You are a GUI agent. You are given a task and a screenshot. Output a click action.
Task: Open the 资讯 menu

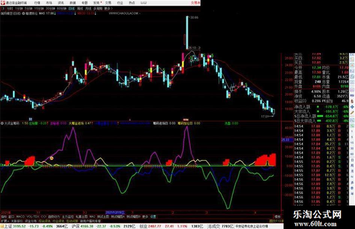(61, 3)
